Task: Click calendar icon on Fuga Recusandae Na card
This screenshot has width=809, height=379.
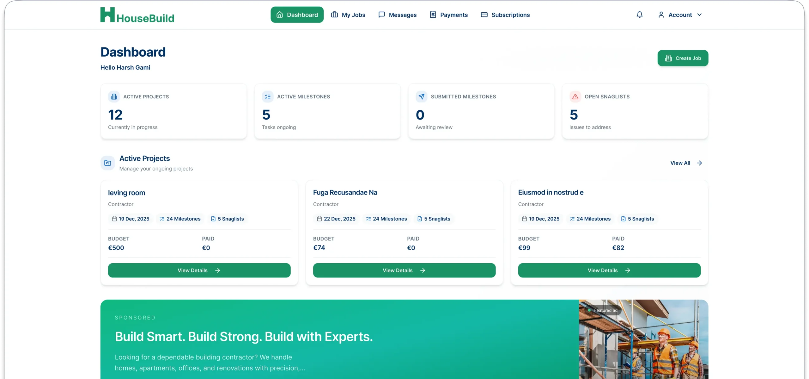Action: pos(319,219)
